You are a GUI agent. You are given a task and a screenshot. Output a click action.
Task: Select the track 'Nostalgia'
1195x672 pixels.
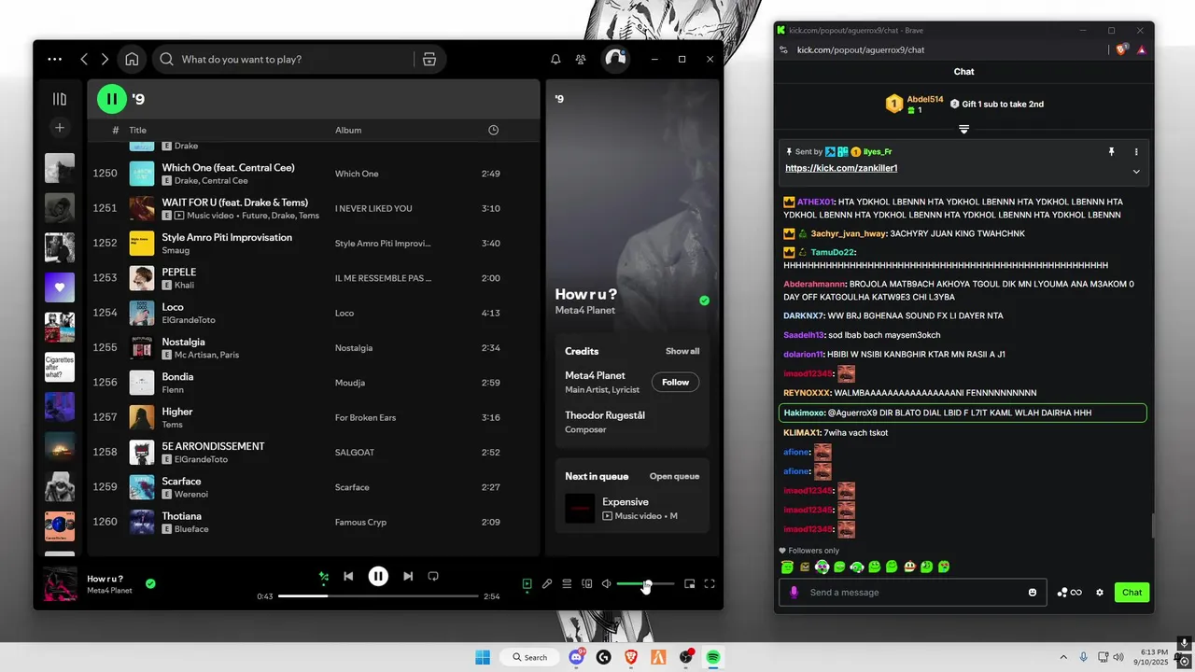(x=183, y=343)
